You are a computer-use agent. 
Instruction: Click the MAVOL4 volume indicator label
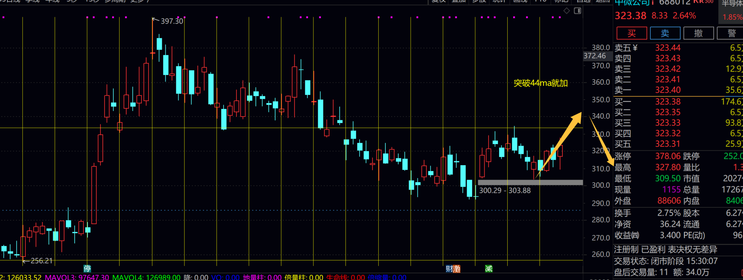coord(146,277)
